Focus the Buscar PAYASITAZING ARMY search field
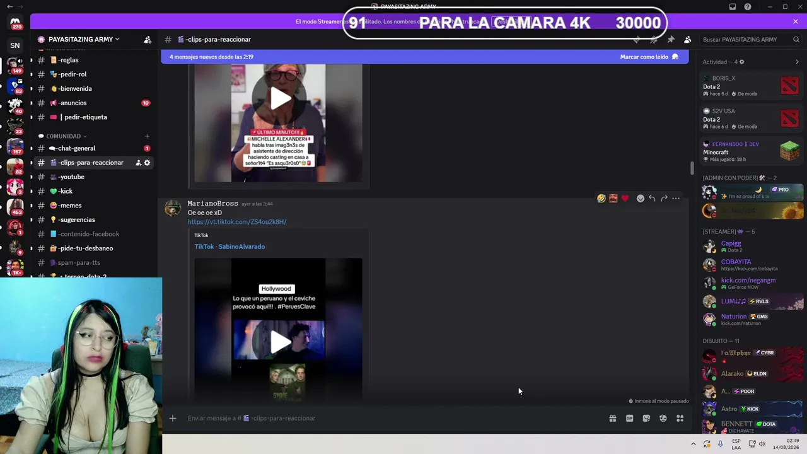The height and width of the screenshot is (454, 807). [x=751, y=40]
